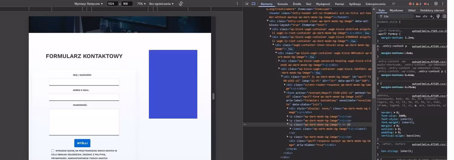Click the red errors counter showing 8
Image resolution: width=454 pixels, height=160 pixels.
412,4
